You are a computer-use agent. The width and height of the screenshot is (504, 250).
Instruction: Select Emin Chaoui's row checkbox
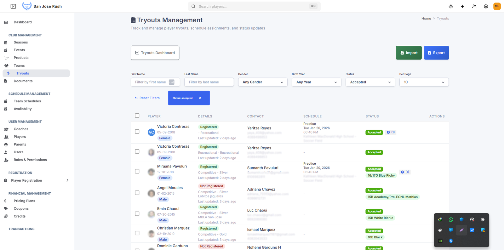[137, 214]
